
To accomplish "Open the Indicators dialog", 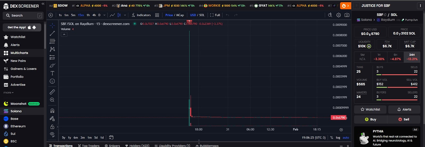I will pyautogui.click(x=141, y=15).
